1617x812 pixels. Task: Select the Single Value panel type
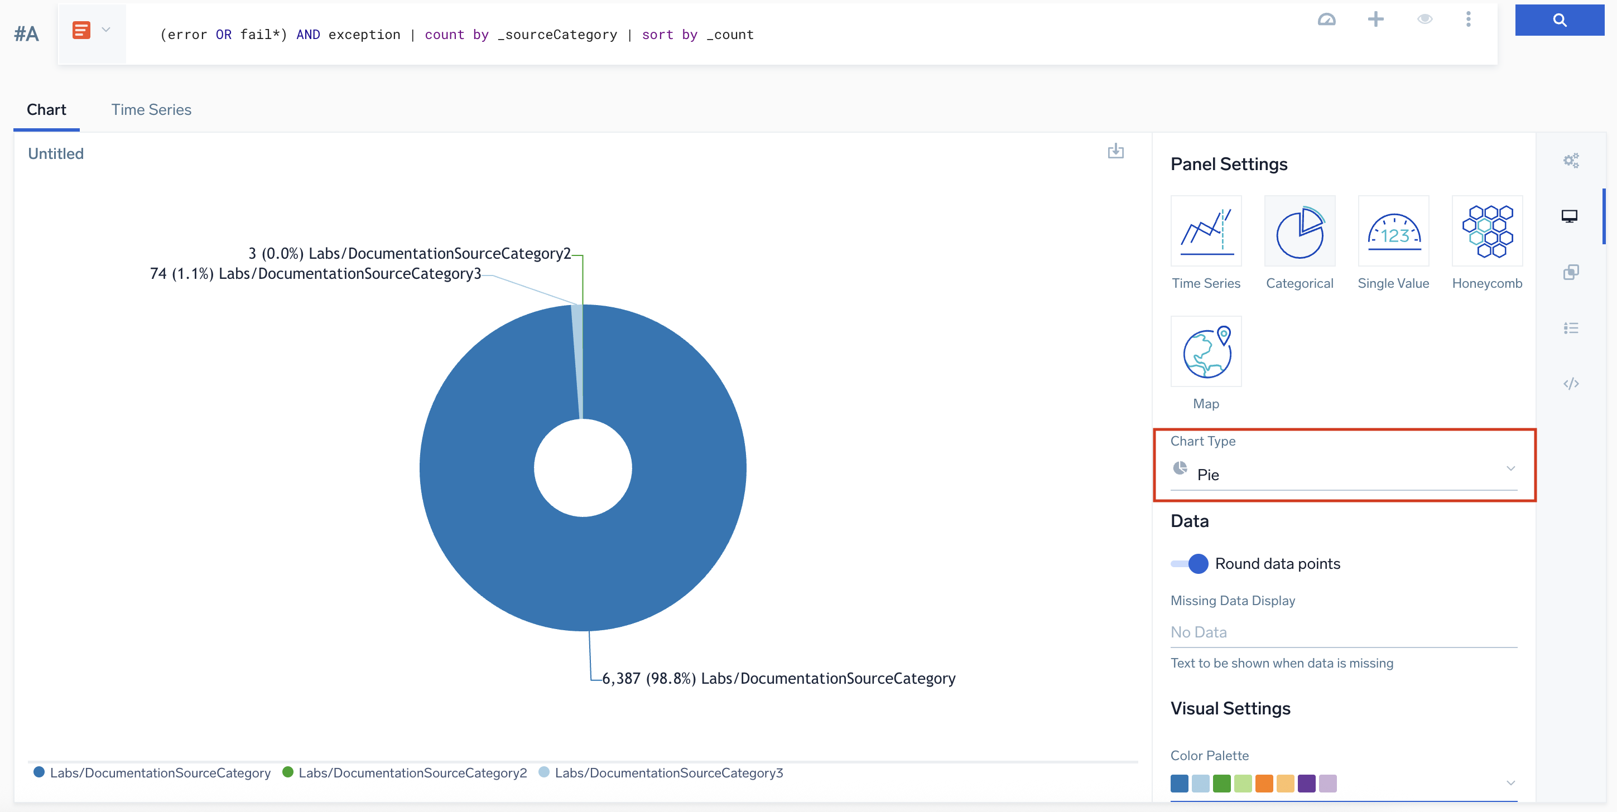(x=1393, y=231)
